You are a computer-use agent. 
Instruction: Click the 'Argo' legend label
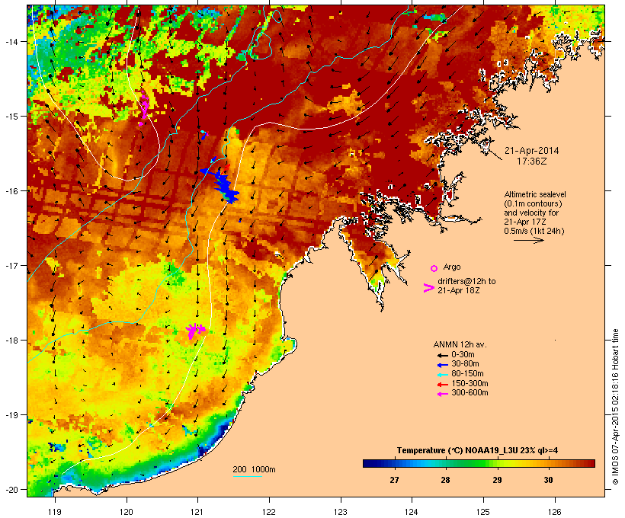coord(452,267)
